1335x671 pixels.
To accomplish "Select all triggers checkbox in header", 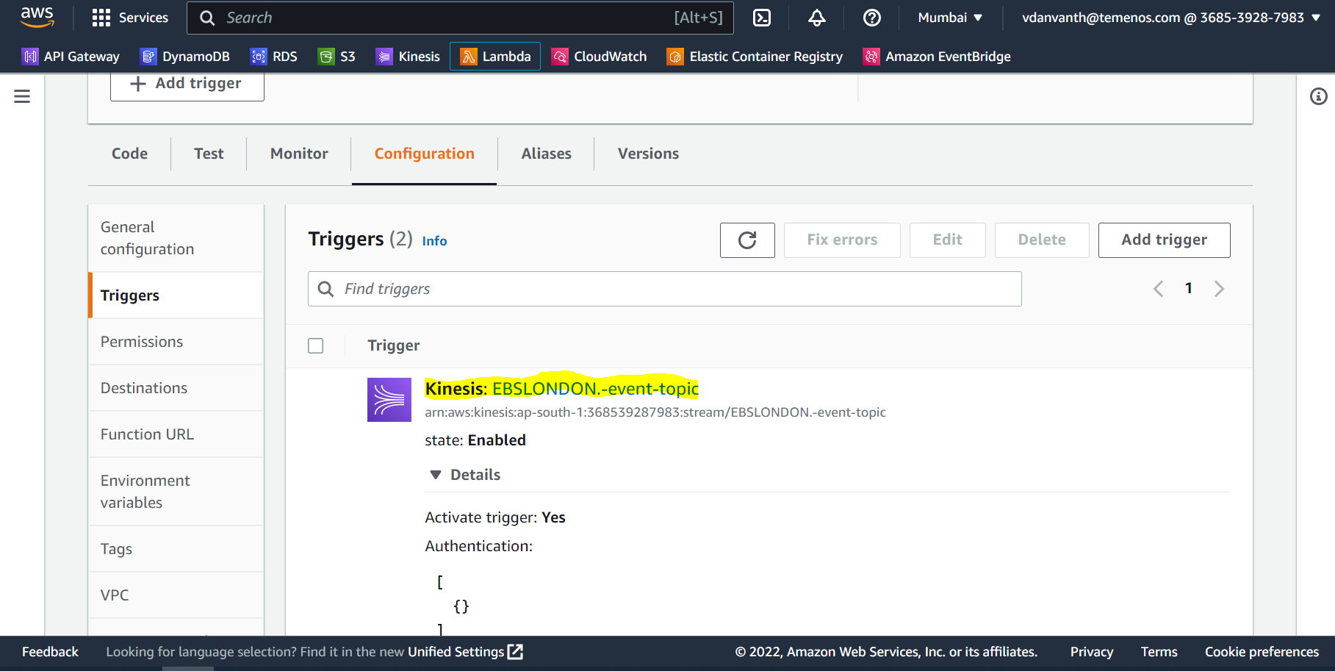I will click(316, 345).
